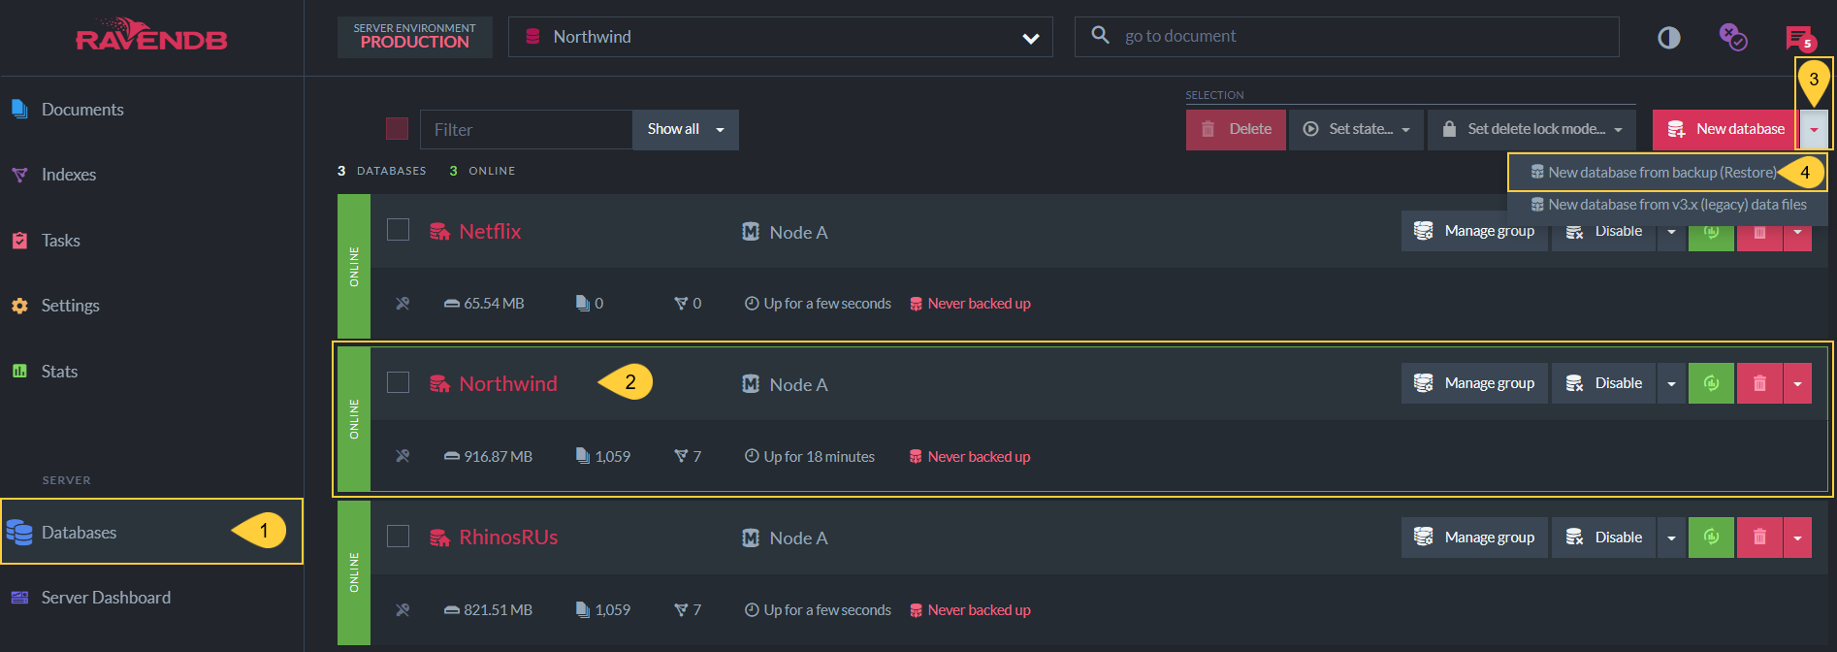Click the database icon beside Northwind name

439,383
